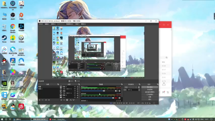Open the 文件(F) menu in OBS
This screenshot has height=121, width=215.
pos(41,24)
